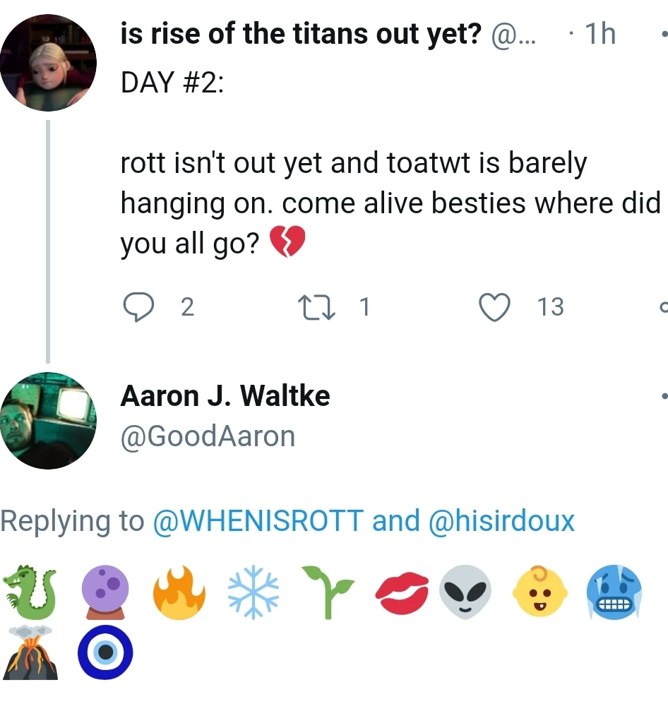Tap the broken heart emoji in the tweet
This screenshot has height=723, width=668.
click(289, 241)
